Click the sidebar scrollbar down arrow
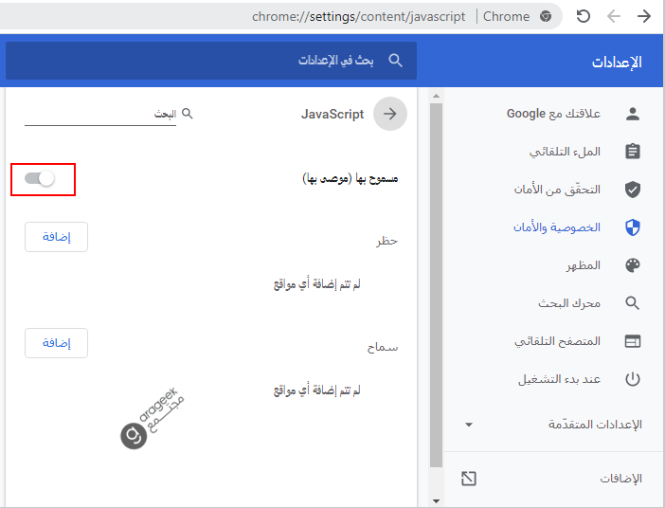The height and width of the screenshot is (508, 665). point(436,501)
